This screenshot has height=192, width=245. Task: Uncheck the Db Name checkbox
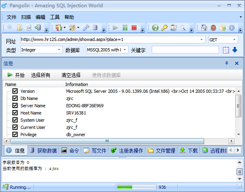(15, 98)
